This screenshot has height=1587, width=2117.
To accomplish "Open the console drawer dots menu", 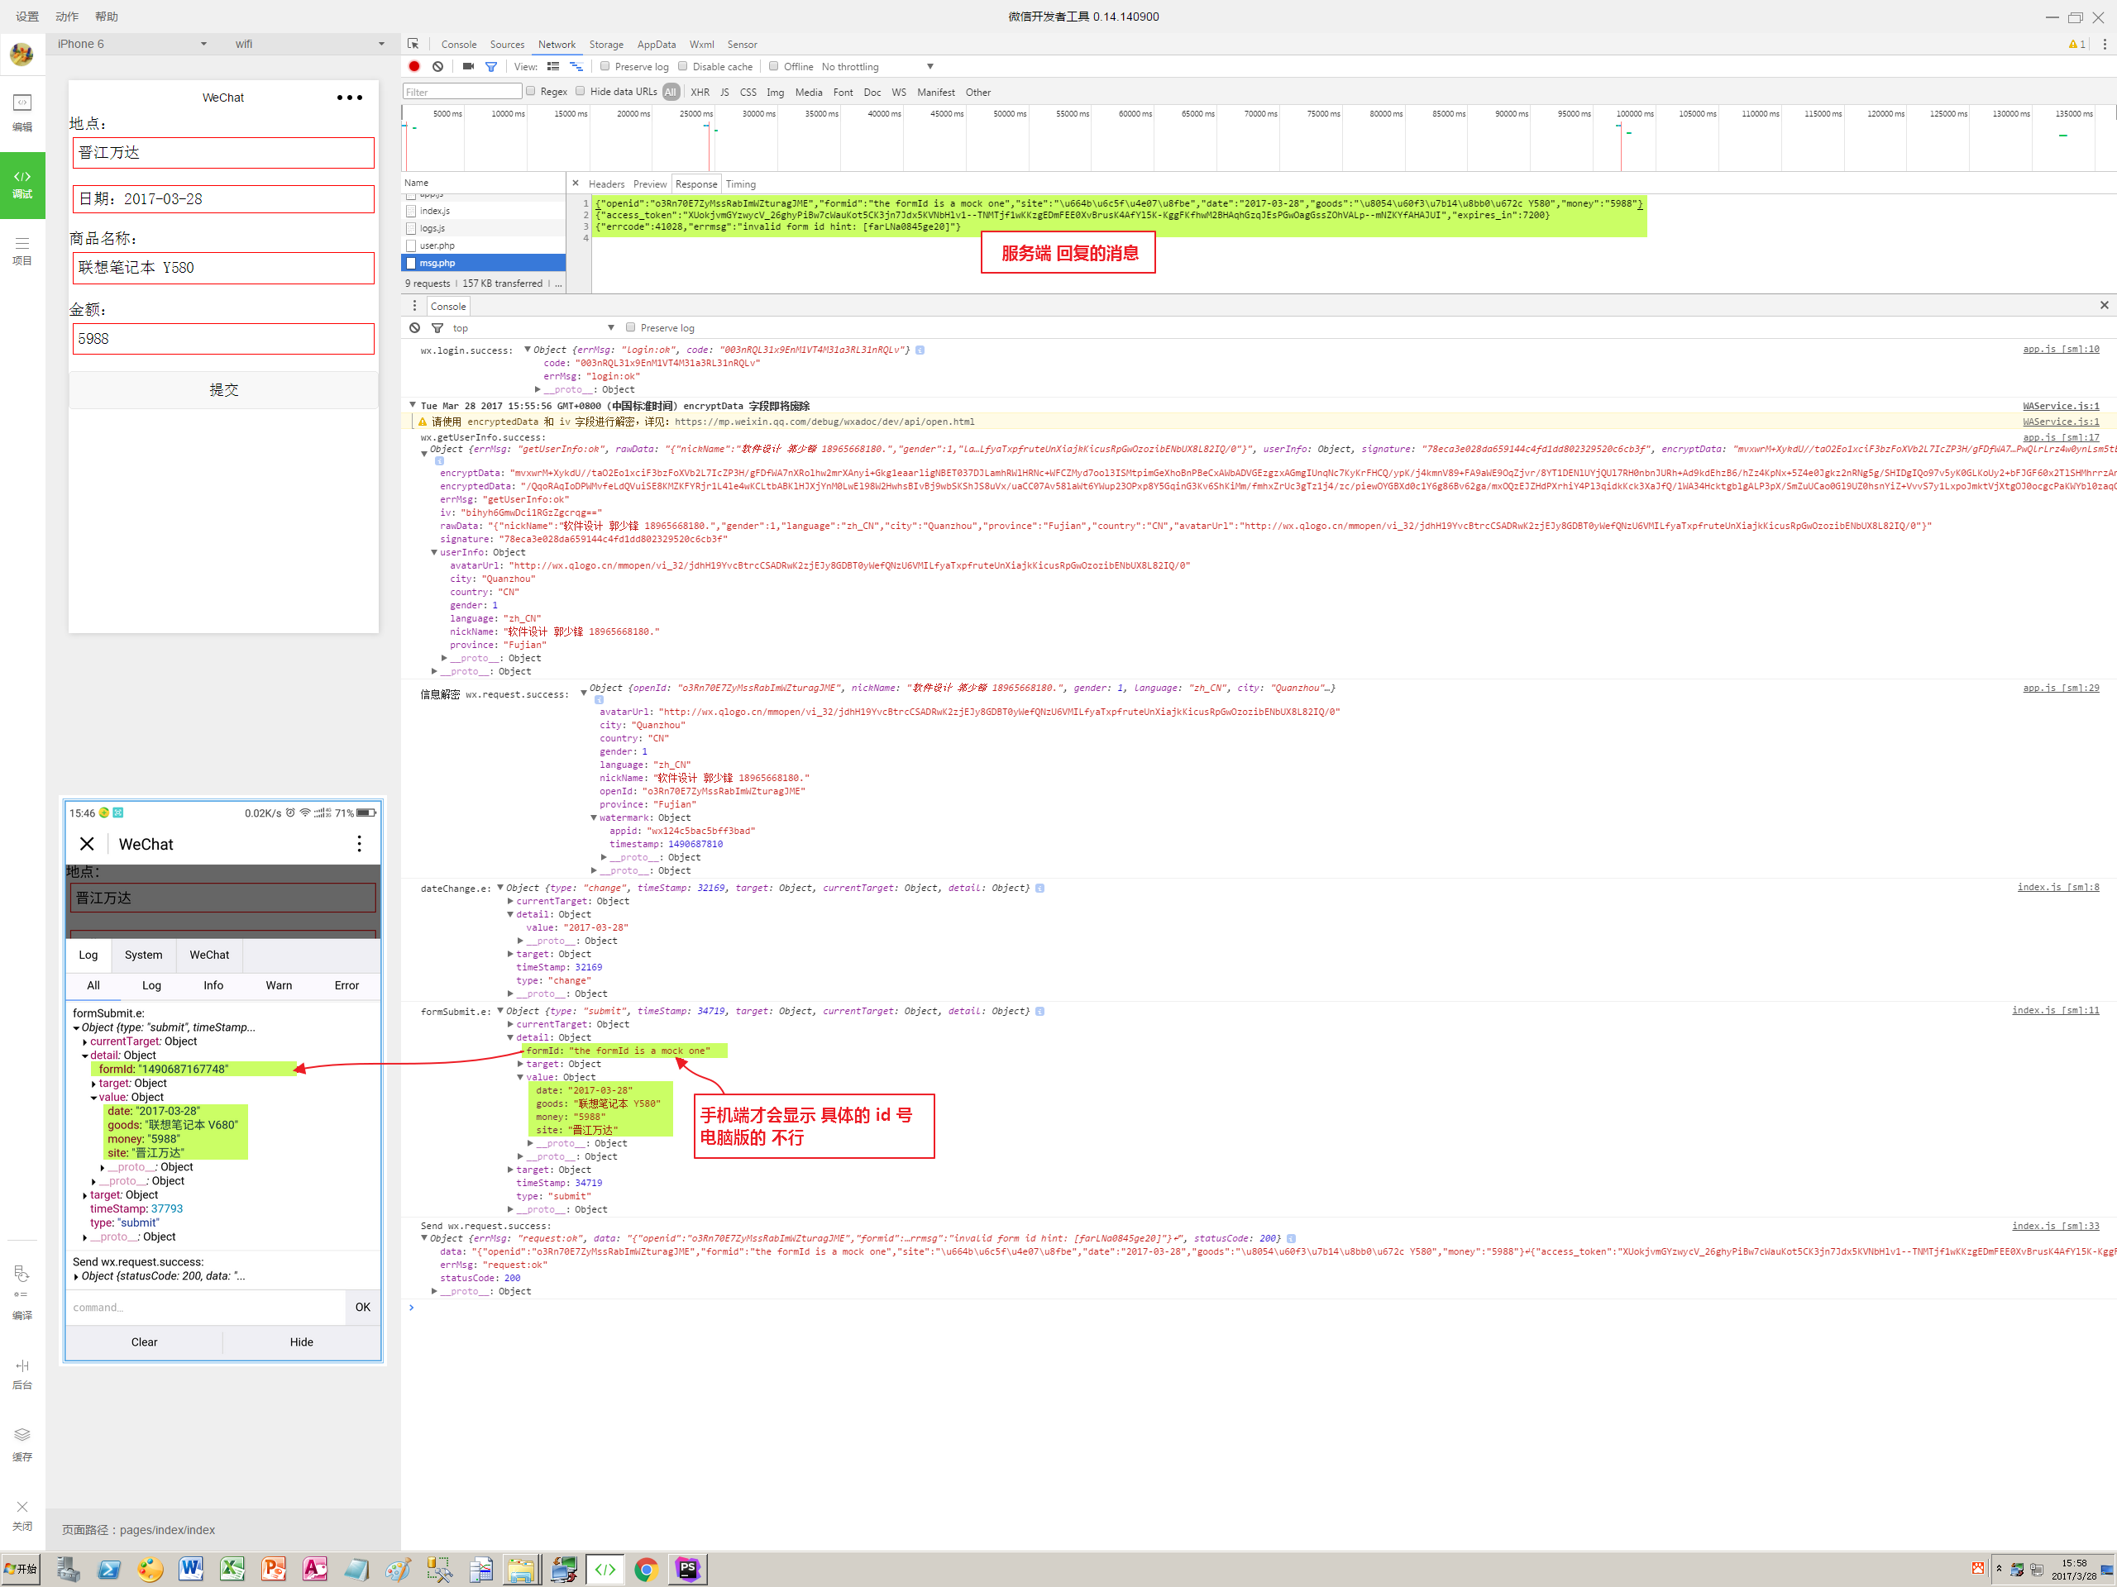I will 414,306.
